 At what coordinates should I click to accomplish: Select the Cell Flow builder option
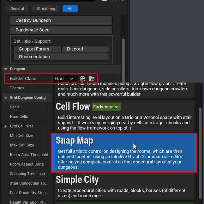pos(125,116)
